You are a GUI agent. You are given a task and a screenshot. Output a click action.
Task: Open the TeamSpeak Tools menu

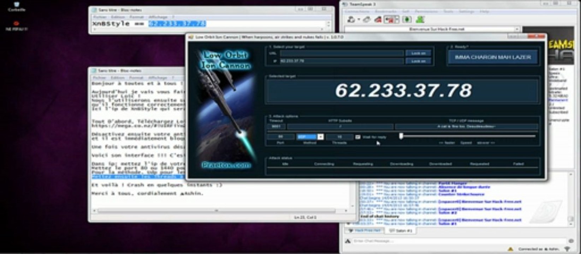click(448, 11)
